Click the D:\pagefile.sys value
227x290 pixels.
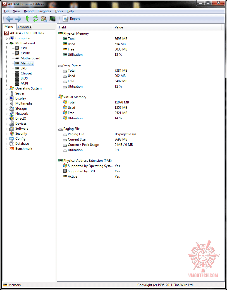pyautogui.click(x=125, y=134)
